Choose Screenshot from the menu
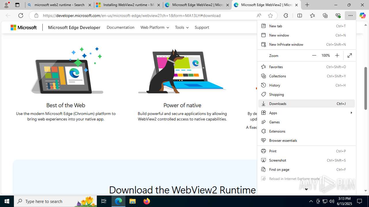 coord(306,160)
